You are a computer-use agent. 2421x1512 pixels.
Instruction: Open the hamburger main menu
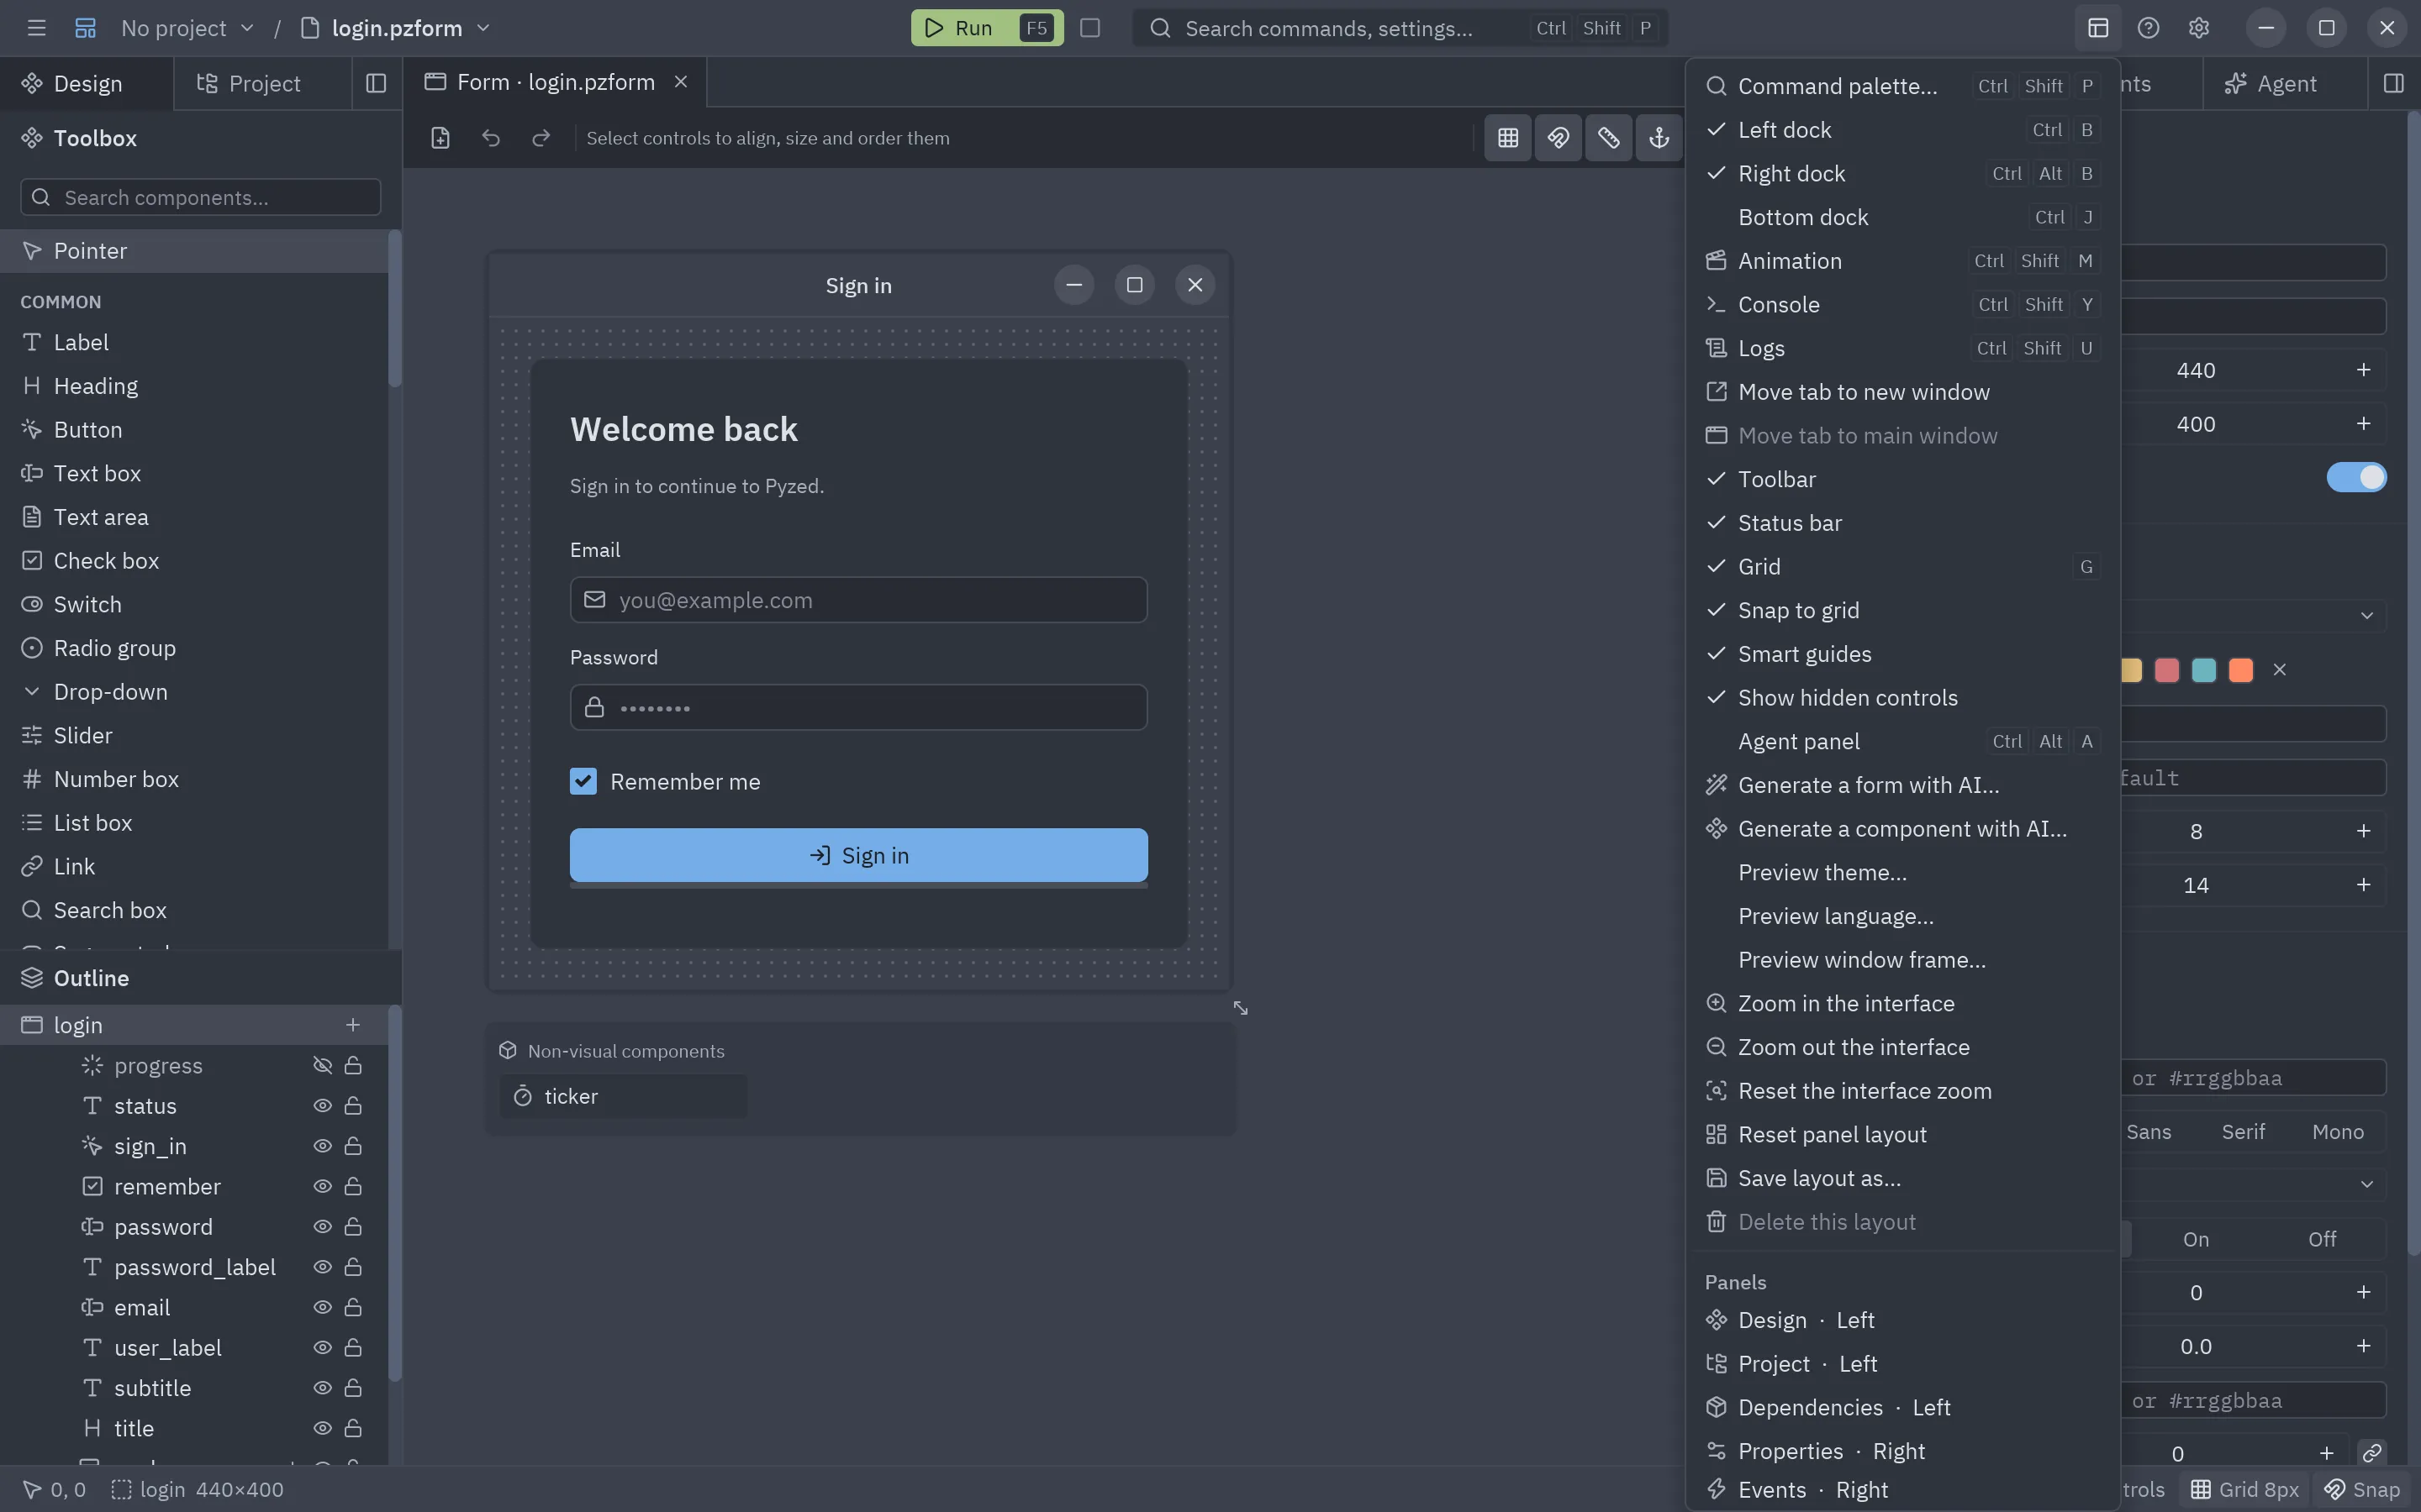click(x=37, y=28)
